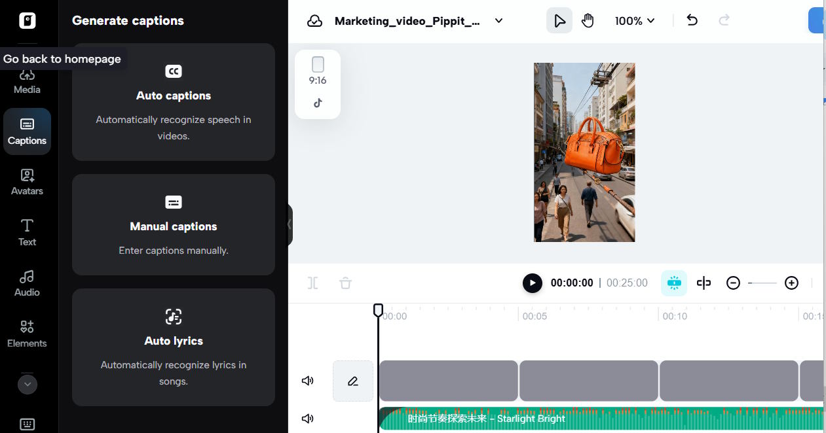
Task: Open the zoom percentage dropdown
Action: click(x=634, y=20)
